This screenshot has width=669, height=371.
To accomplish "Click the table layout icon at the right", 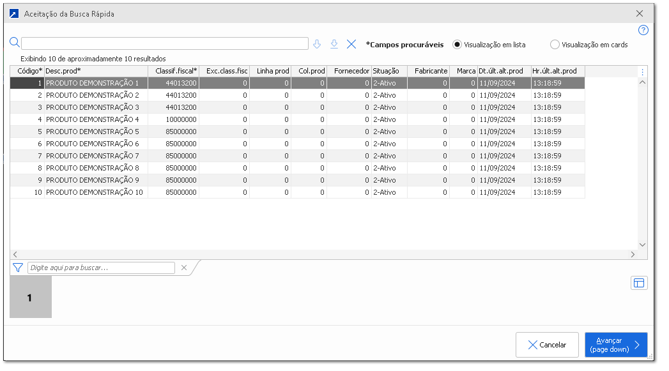I will (x=639, y=283).
